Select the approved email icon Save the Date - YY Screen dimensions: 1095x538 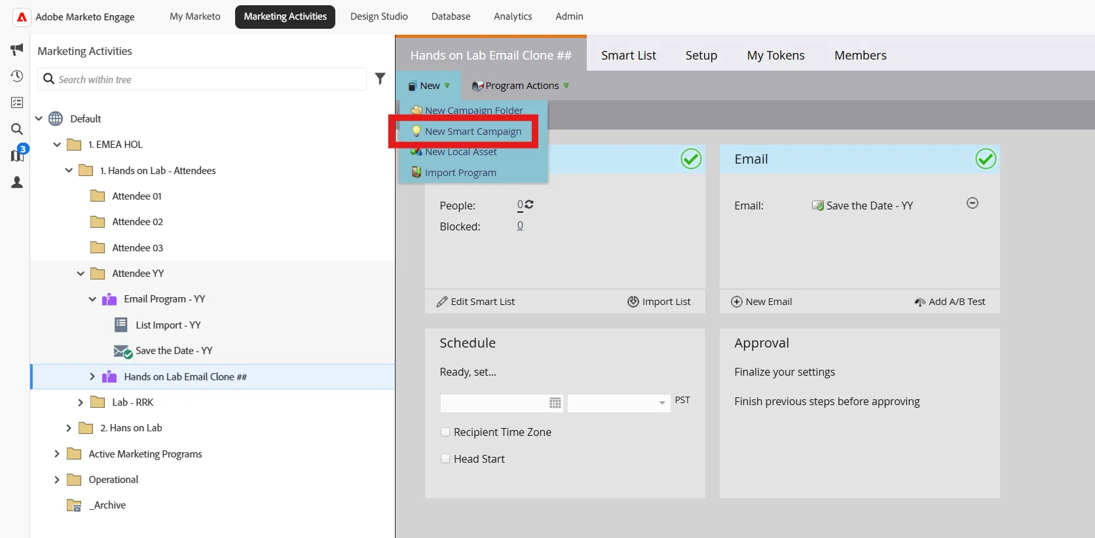coord(122,351)
